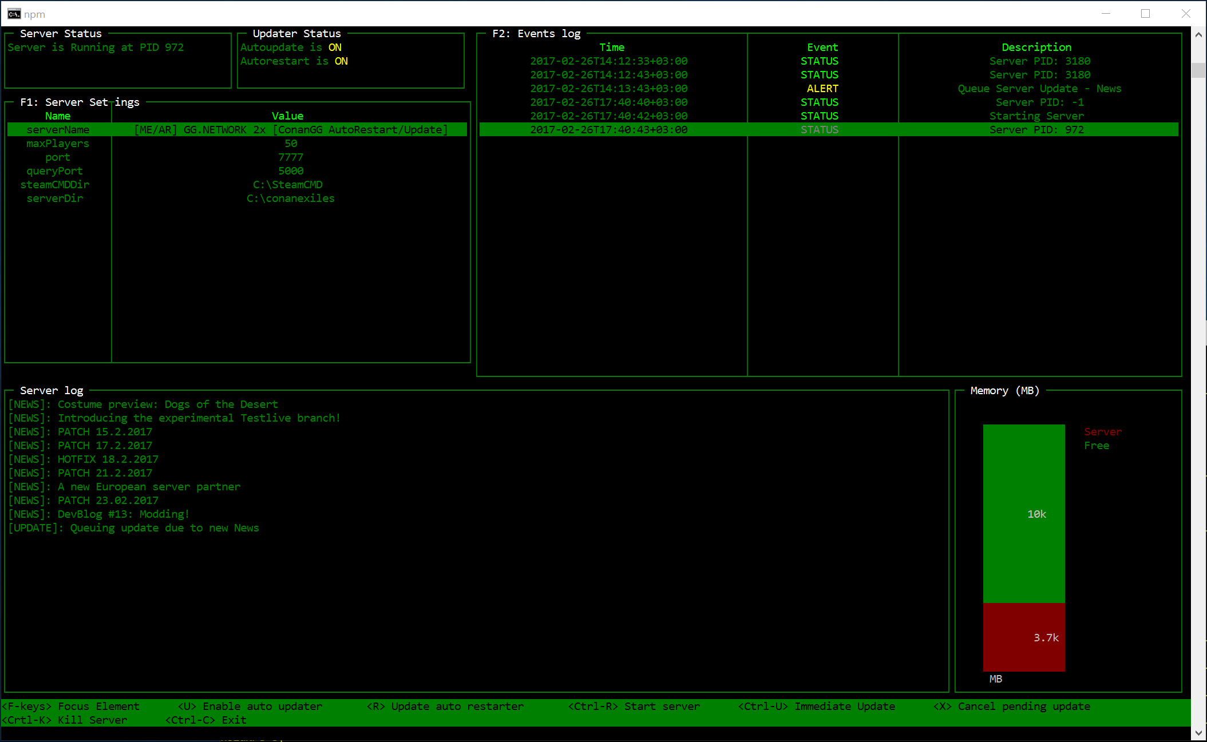Close the npm console window
This screenshot has height=742, width=1207.
tap(1186, 14)
